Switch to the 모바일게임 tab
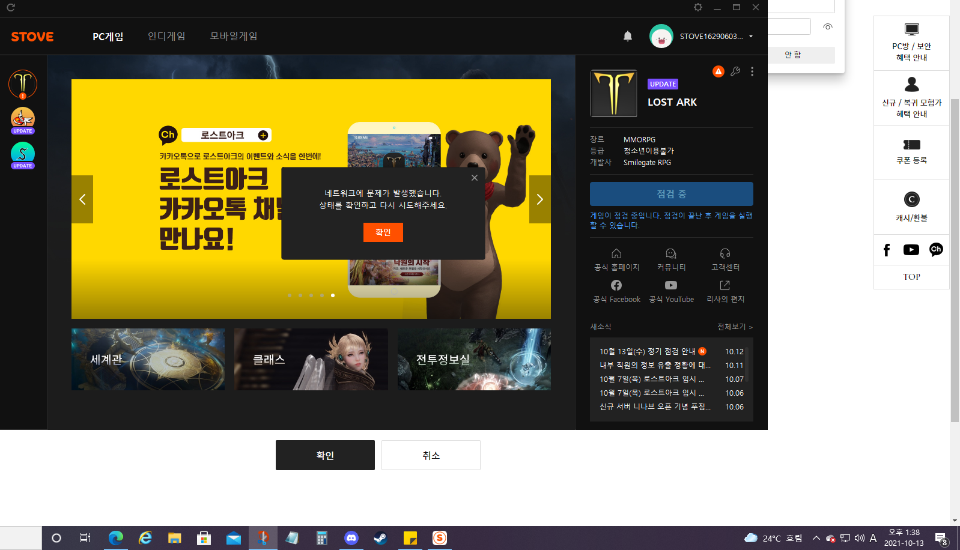 234,36
